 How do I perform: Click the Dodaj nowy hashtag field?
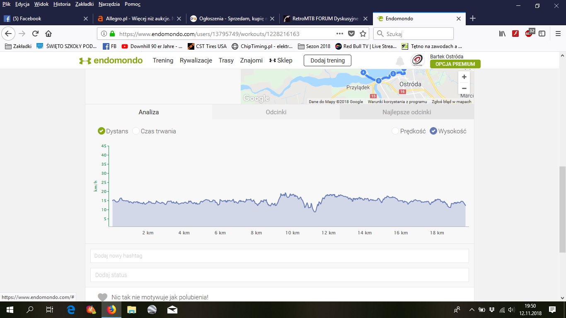coord(279,256)
